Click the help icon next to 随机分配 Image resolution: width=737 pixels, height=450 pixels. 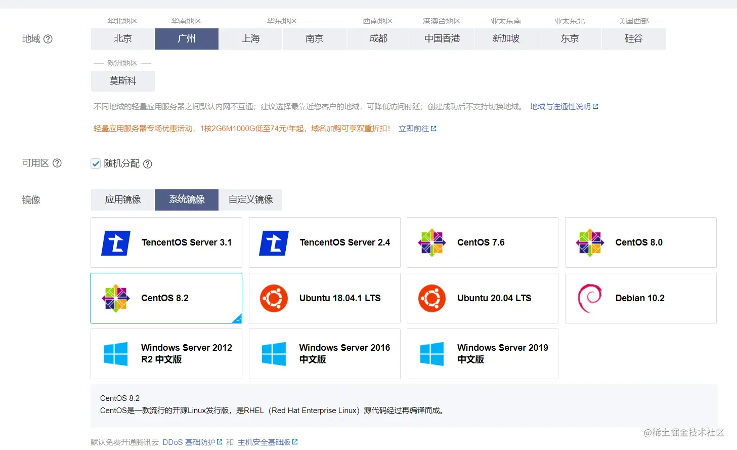[148, 164]
